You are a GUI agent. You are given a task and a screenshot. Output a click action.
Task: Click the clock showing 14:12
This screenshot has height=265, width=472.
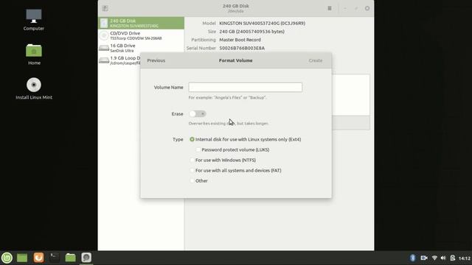click(x=465, y=258)
